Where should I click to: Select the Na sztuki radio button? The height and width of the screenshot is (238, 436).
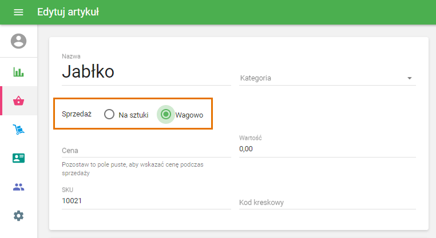click(x=109, y=114)
